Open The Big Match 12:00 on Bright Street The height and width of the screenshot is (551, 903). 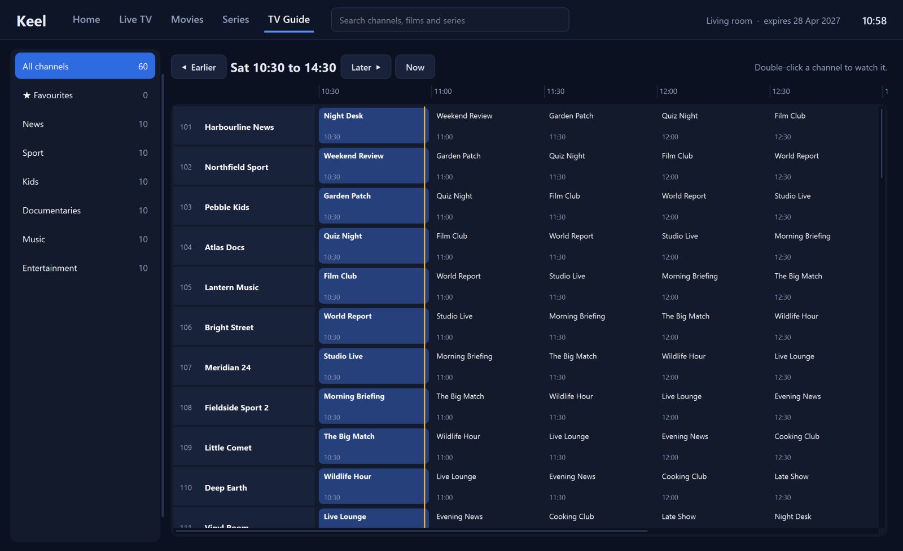[x=712, y=326]
